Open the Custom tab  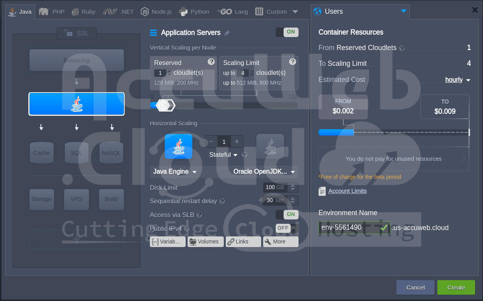tap(271, 12)
